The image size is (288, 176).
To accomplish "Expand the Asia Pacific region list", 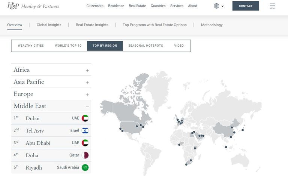I will coord(87,82).
